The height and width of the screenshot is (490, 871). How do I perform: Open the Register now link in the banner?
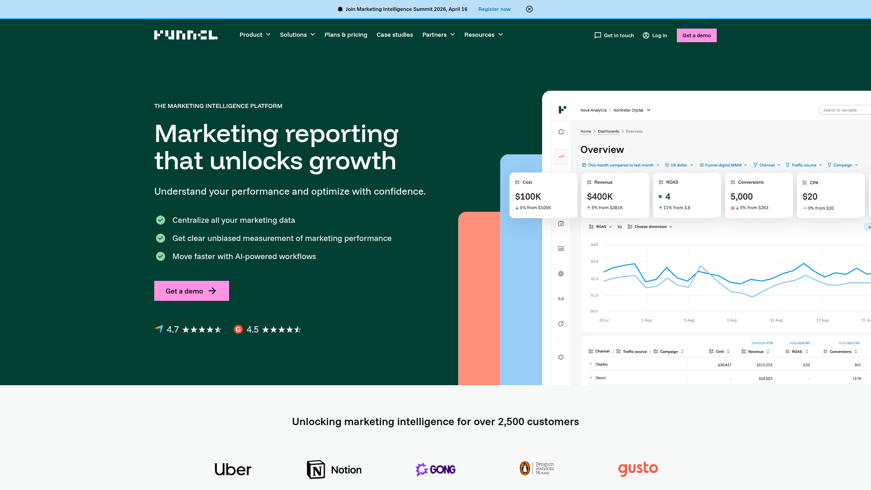[494, 9]
